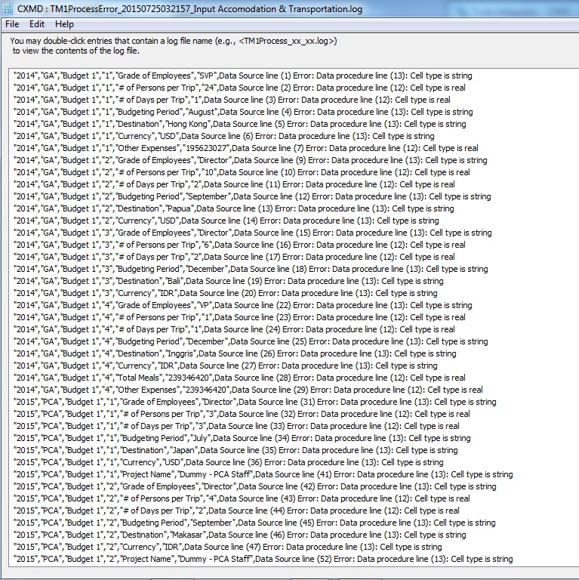
Task: Select log entry for Data Source line (32)
Action: (242, 414)
